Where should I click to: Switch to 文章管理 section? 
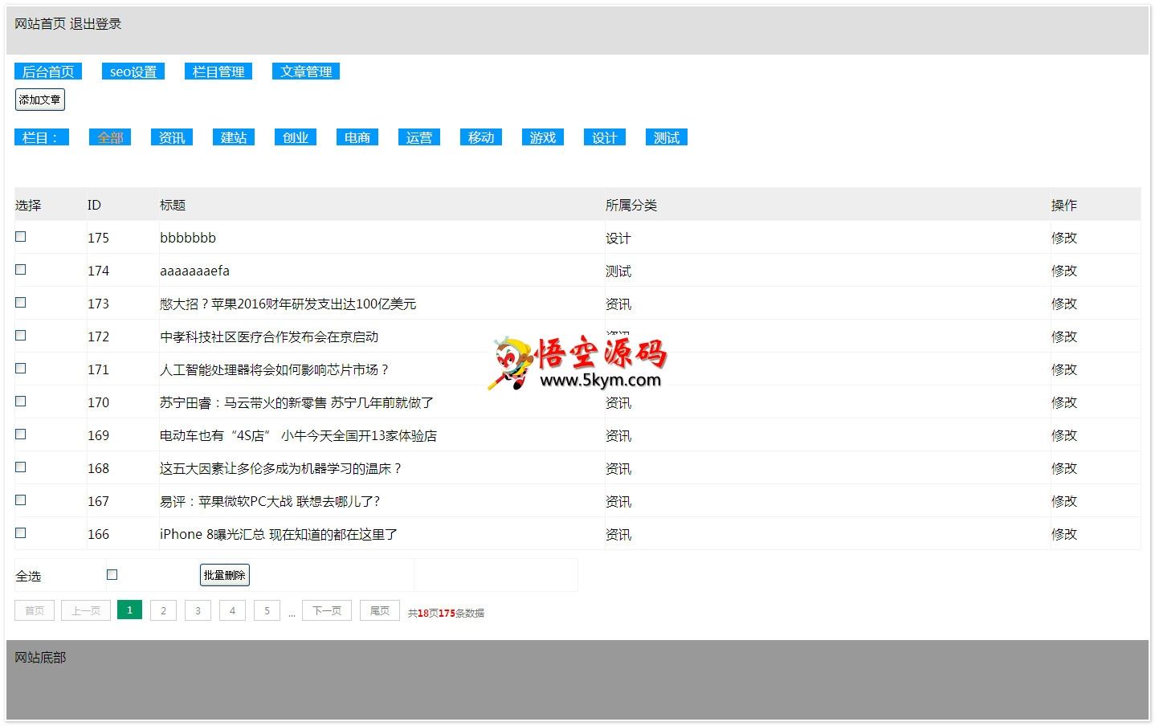pyautogui.click(x=306, y=71)
